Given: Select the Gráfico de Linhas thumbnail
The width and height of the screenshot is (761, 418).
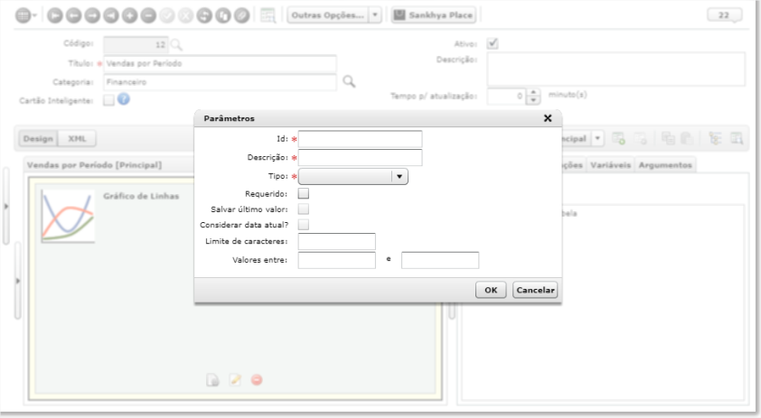Looking at the screenshot, I should coord(68,216).
